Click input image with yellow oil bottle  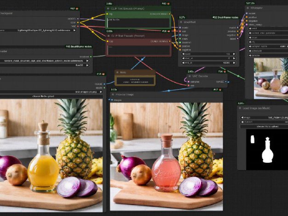(x=51, y=155)
